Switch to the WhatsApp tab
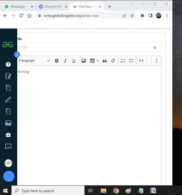Viewport: 182px width, 195px height. point(18,6)
